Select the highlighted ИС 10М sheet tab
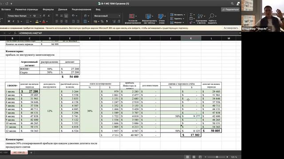The width and height of the screenshot is (284, 159). pyautogui.click(x=19, y=152)
